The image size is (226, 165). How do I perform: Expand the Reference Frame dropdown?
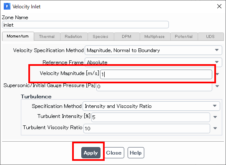pos(153,62)
